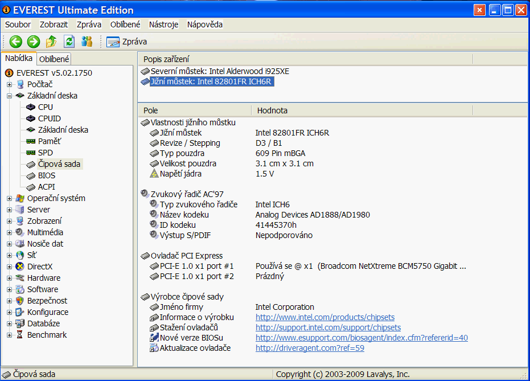Collapse the Základní deska tree node
Image resolution: width=530 pixels, height=381 pixels.
[x=9, y=96]
